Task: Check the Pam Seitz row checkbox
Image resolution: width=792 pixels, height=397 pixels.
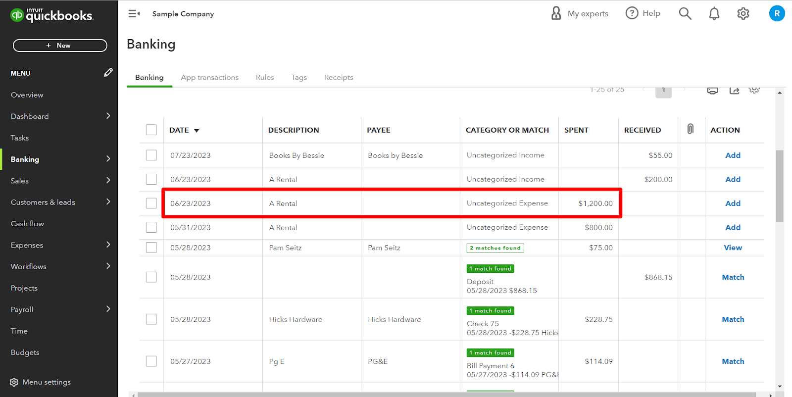Action: pyautogui.click(x=151, y=248)
